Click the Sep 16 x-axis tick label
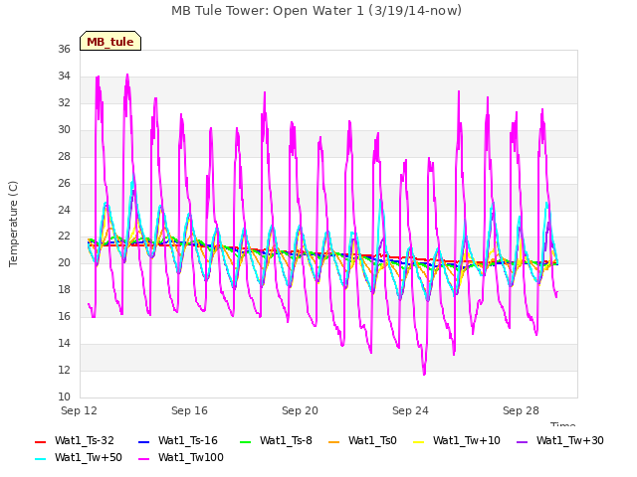637x477 pixels. (x=189, y=410)
